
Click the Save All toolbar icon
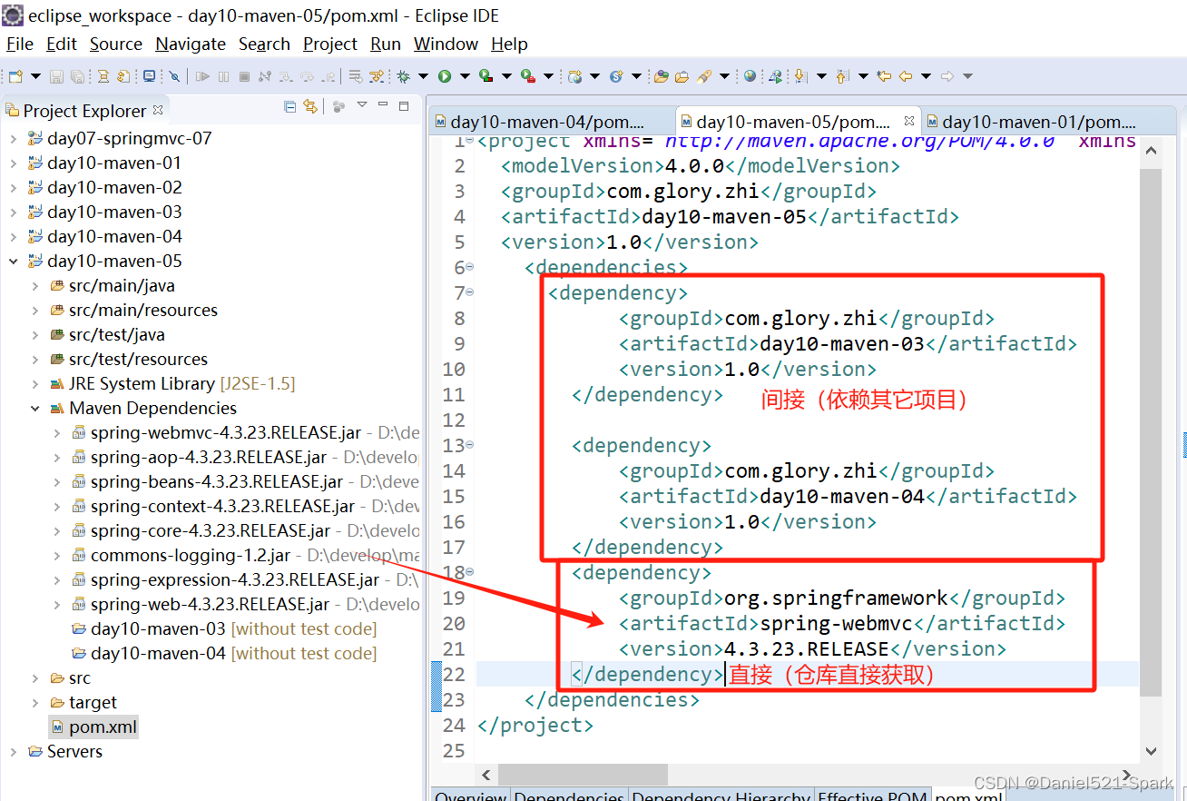(78, 76)
